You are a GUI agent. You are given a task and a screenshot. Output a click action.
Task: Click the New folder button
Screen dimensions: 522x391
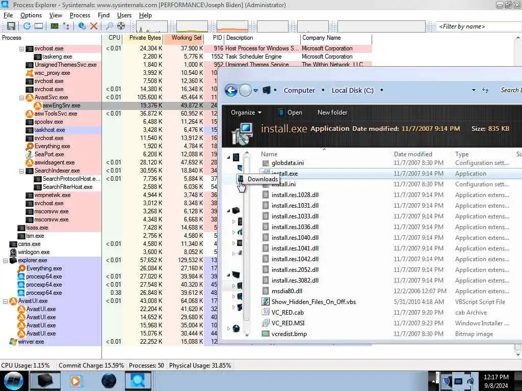coord(332,113)
